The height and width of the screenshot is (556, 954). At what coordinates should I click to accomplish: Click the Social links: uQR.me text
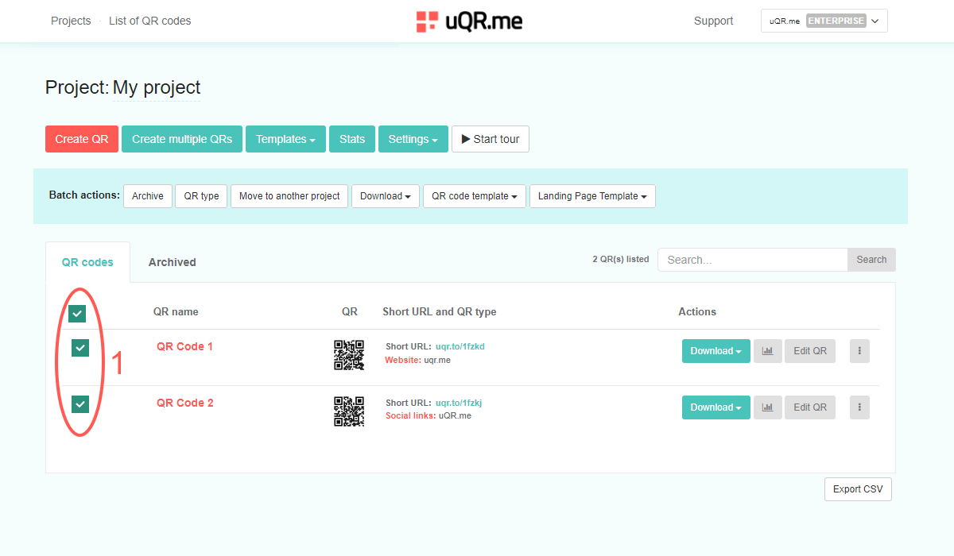(x=429, y=415)
